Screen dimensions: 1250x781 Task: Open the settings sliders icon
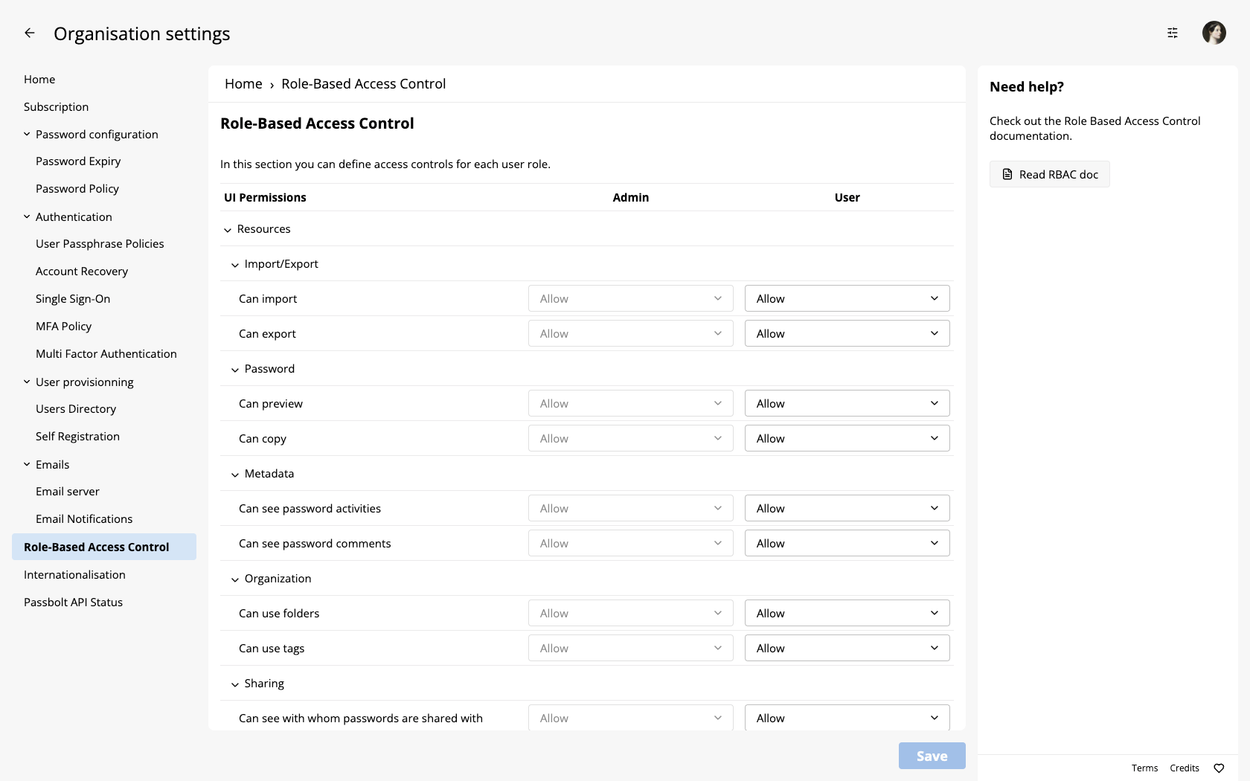(x=1173, y=33)
